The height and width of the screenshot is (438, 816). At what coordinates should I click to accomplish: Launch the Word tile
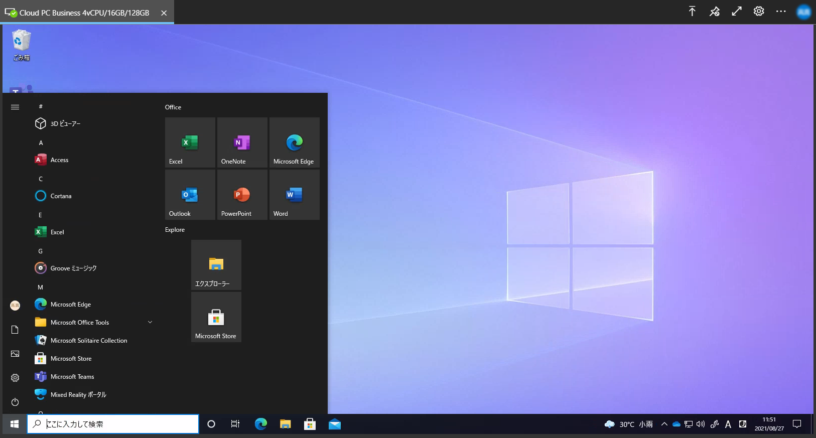295,195
